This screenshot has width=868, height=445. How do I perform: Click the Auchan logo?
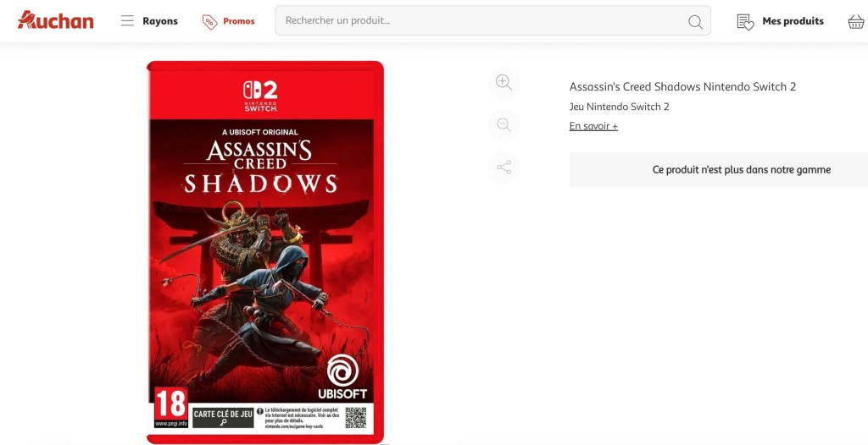(55, 20)
